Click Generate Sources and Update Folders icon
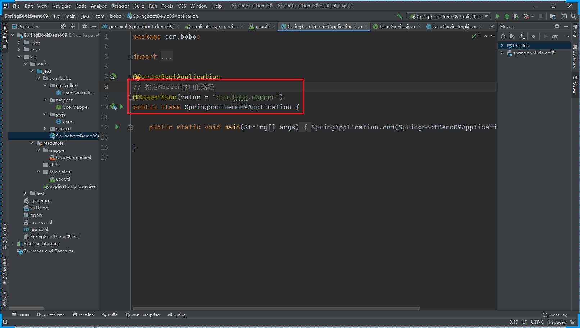Screen dimensions: 580x328 point(512,36)
